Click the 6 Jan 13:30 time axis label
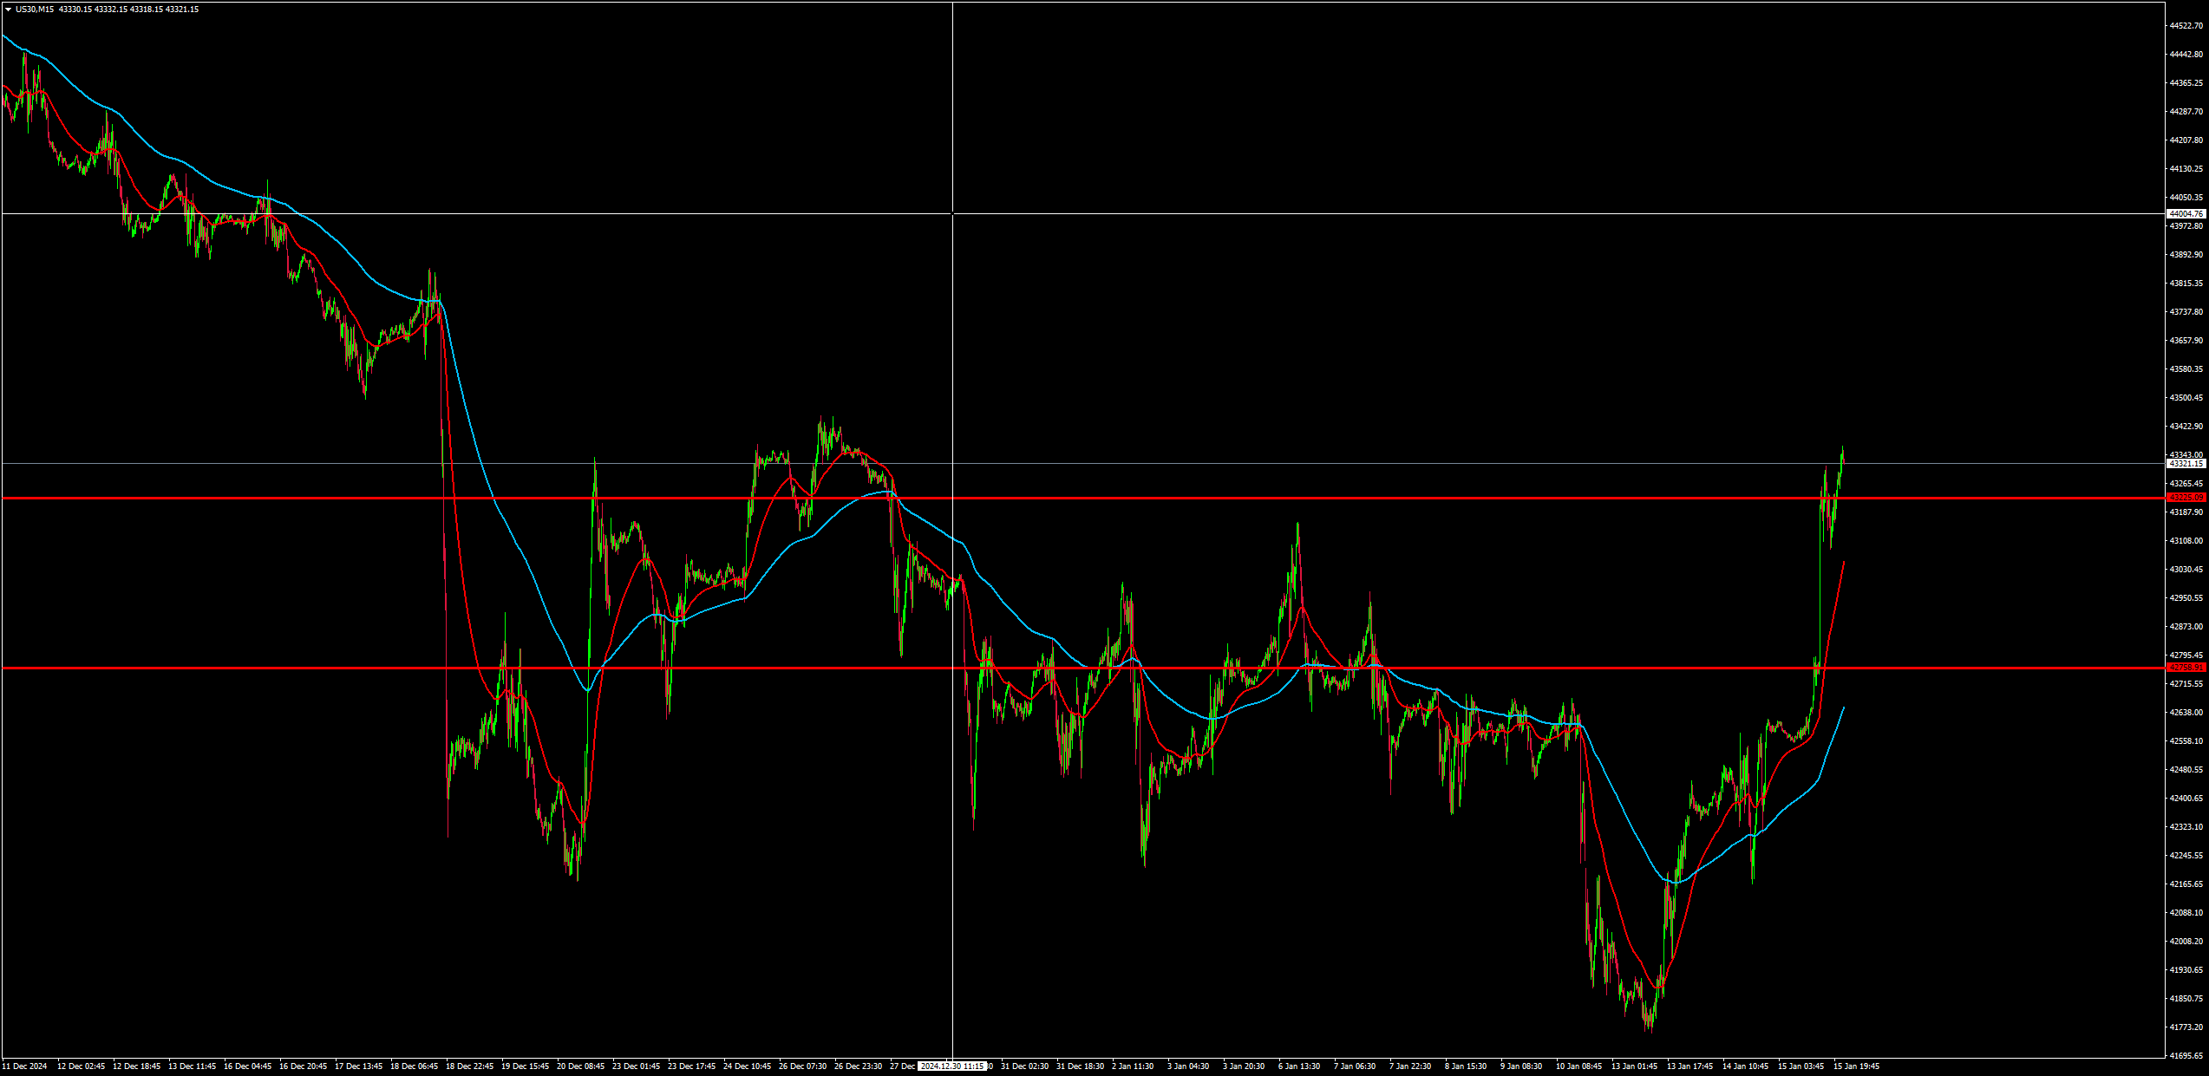Image resolution: width=2209 pixels, height=1076 pixels. pos(1299,1066)
